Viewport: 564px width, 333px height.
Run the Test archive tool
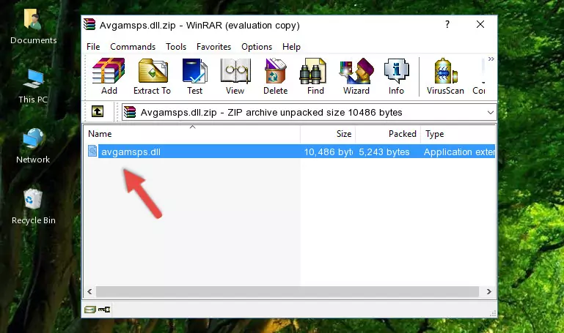[194, 76]
